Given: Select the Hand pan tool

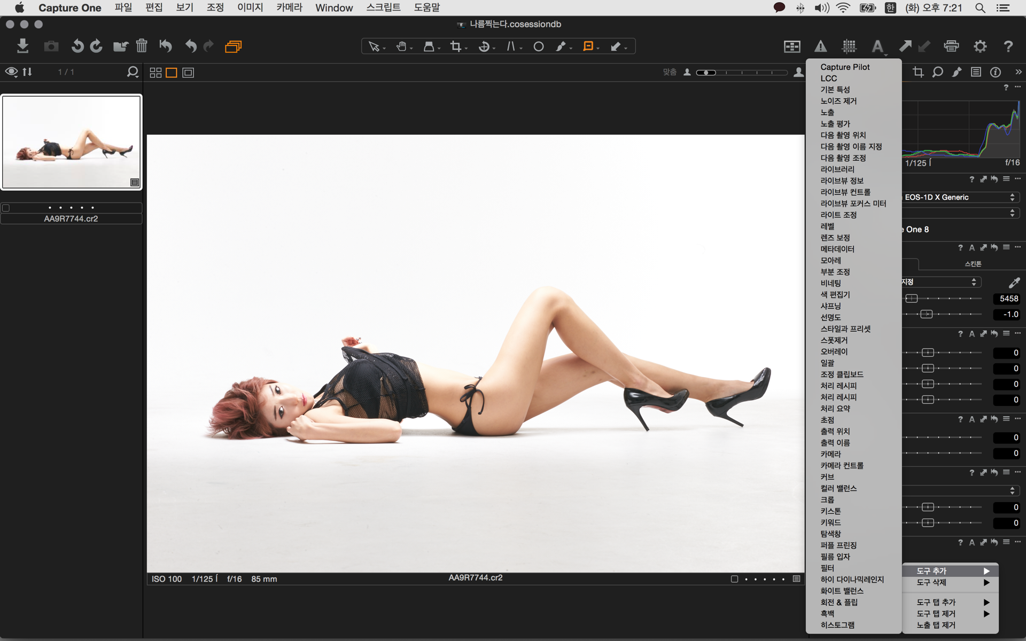Looking at the screenshot, I should (x=401, y=46).
